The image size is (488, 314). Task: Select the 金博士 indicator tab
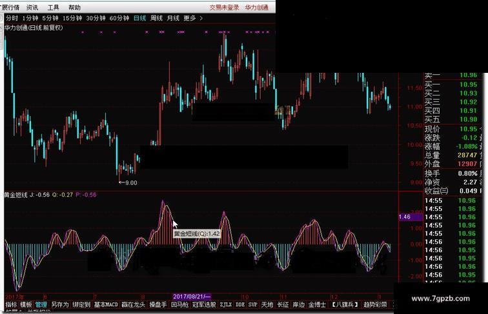(x=317, y=305)
